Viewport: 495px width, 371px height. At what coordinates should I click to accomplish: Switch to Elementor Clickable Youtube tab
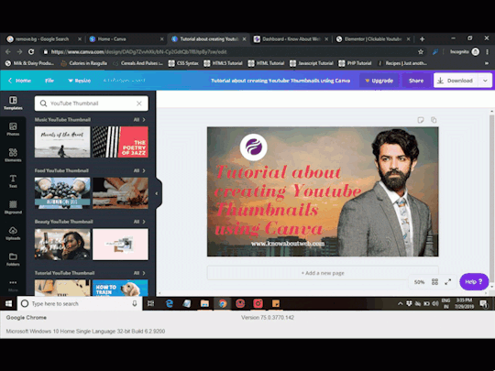coord(373,39)
